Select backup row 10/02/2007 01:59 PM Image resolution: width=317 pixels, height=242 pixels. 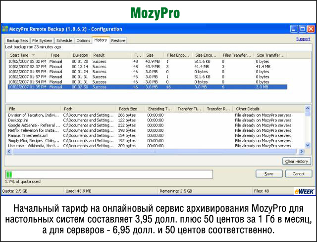pyautogui.click(x=147, y=72)
